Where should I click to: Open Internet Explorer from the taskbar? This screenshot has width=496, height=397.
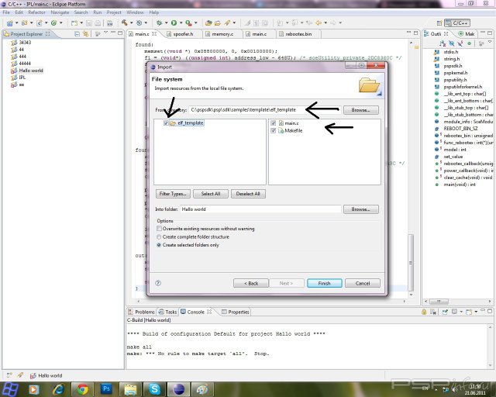[x=57, y=388]
